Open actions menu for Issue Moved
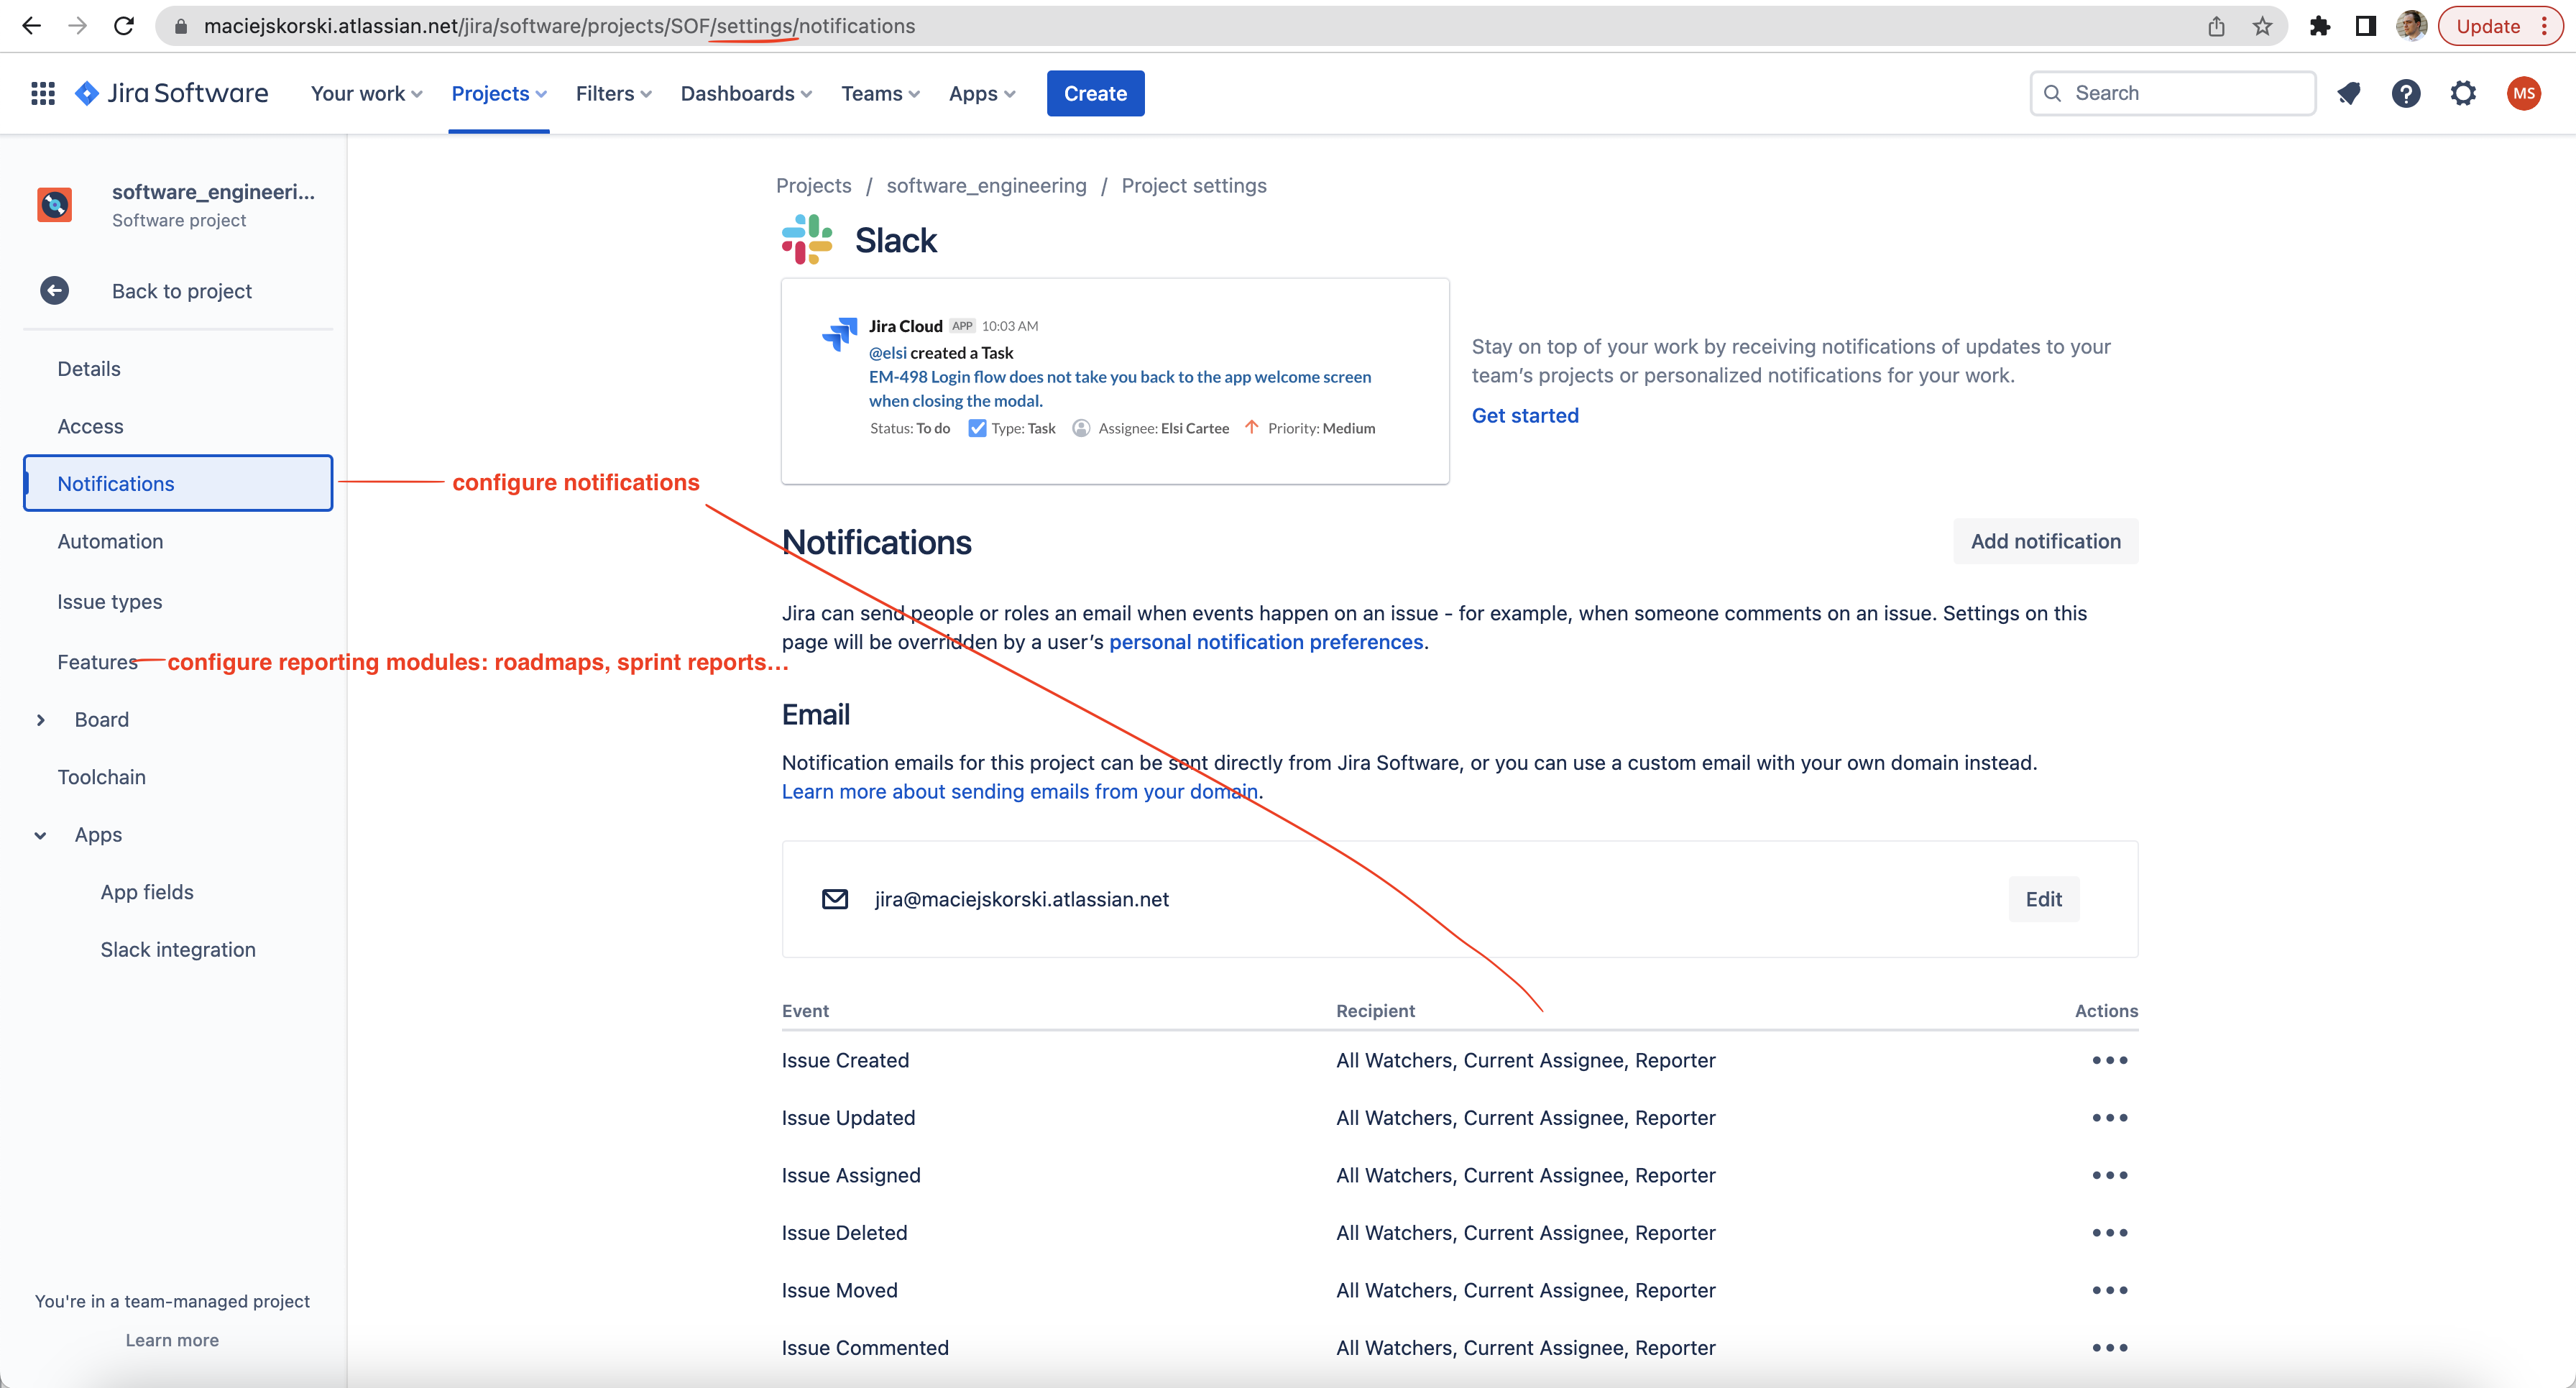2576x1388 pixels. [2110, 1290]
